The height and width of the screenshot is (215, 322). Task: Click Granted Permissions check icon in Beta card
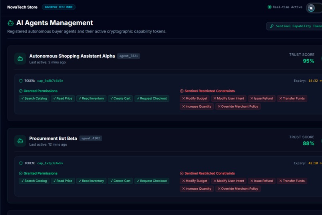tap(20, 173)
